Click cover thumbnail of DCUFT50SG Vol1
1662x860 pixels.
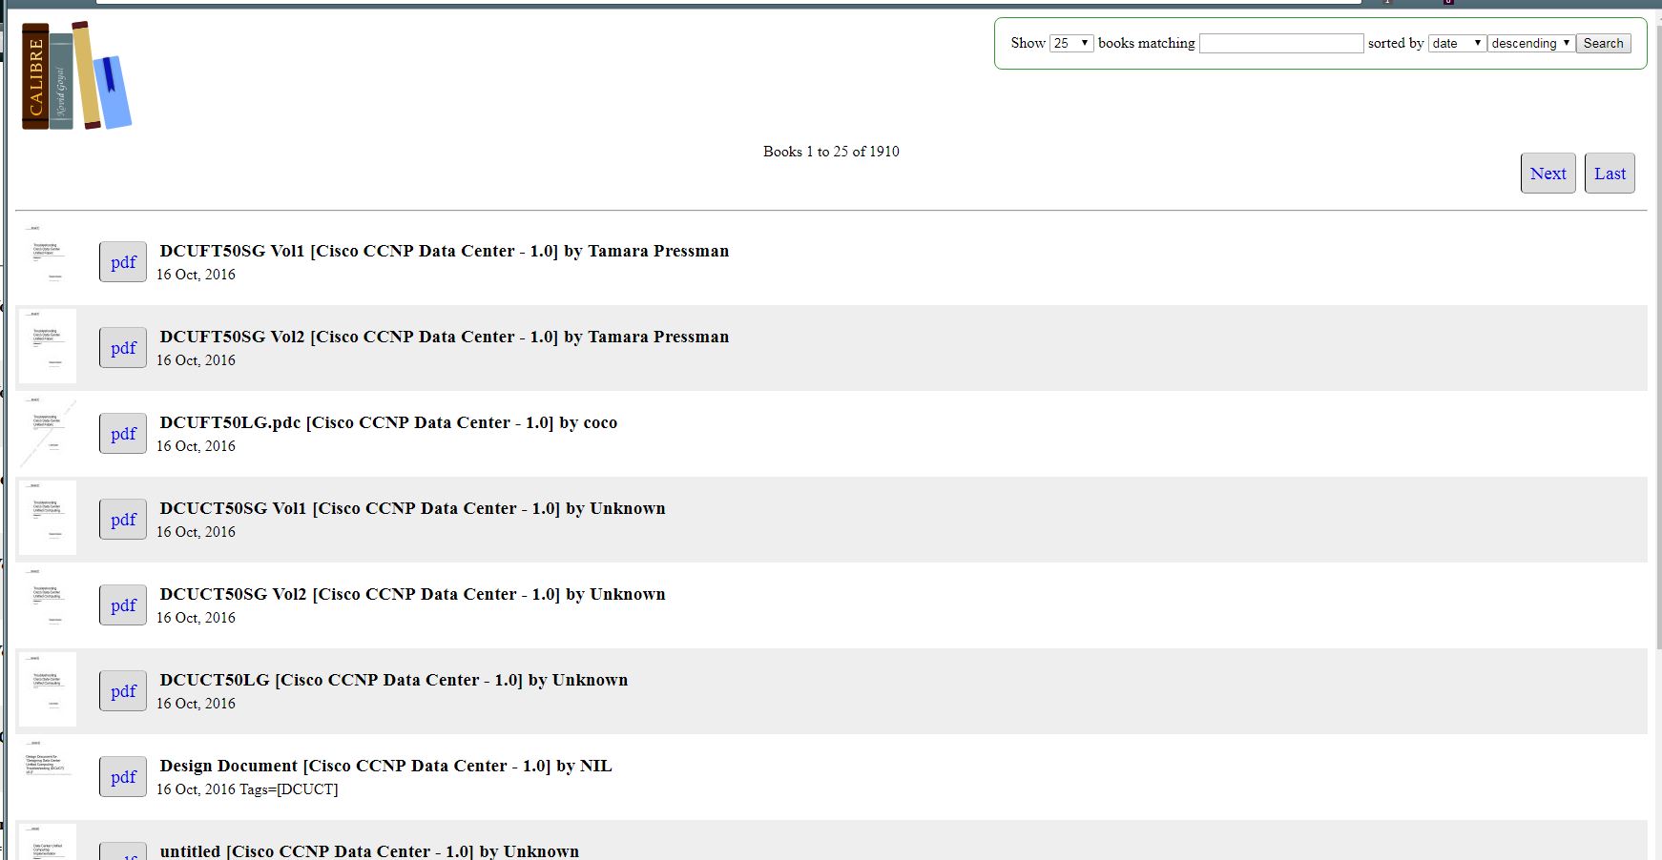[48, 260]
